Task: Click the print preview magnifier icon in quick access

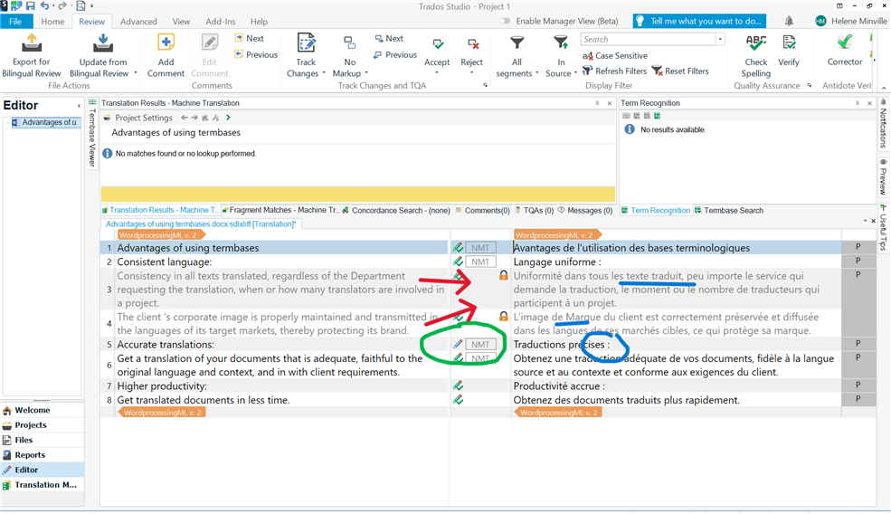Action: [x=81, y=6]
